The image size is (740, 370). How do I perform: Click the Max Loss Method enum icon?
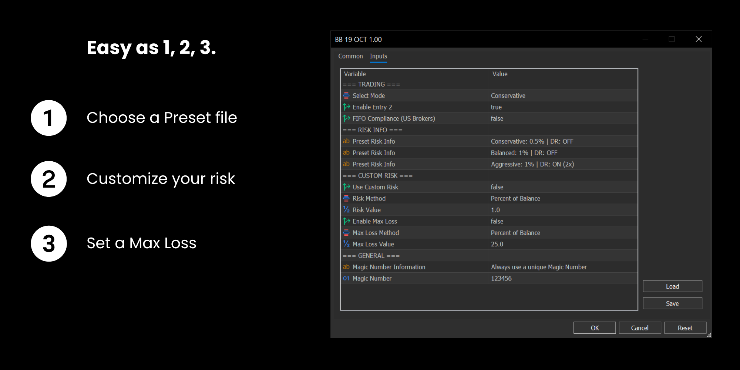[346, 233]
